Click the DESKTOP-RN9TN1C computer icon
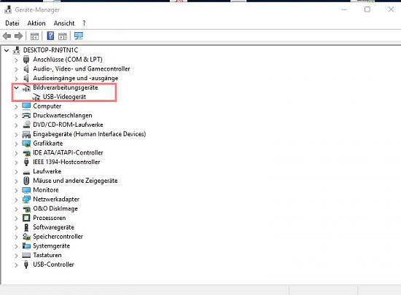This screenshot has height=295, width=401. coord(16,50)
